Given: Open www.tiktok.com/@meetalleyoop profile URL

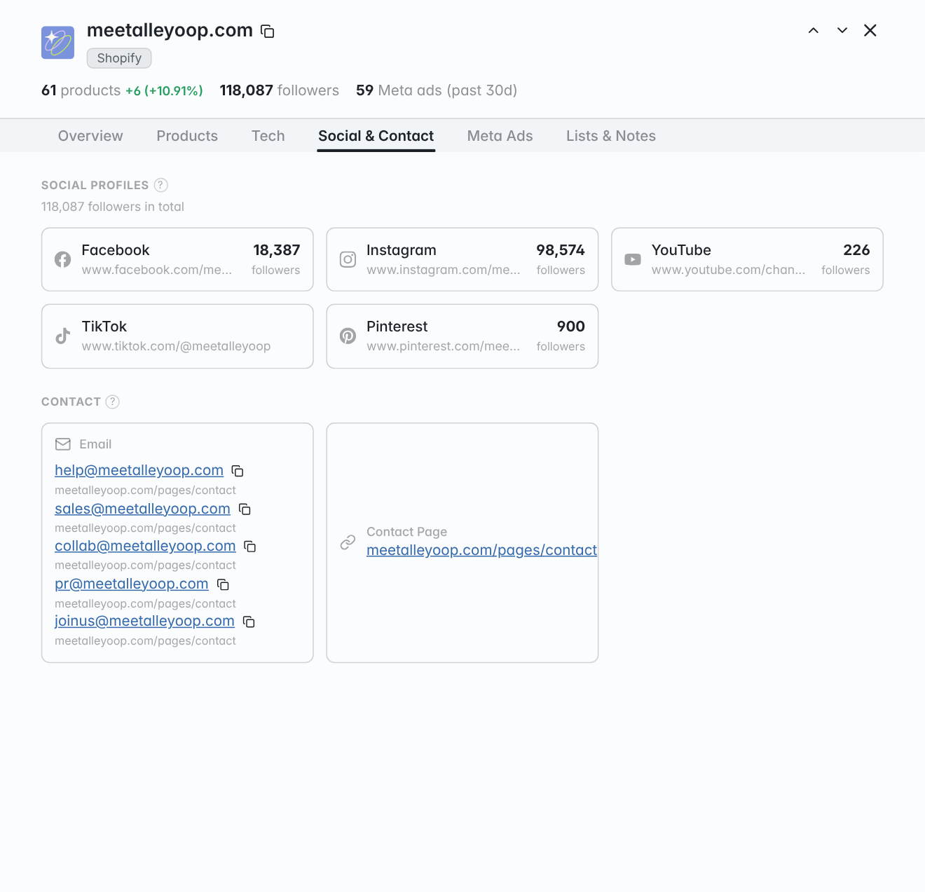Looking at the screenshot, I should pyautogui.click(x=176, y=346).
